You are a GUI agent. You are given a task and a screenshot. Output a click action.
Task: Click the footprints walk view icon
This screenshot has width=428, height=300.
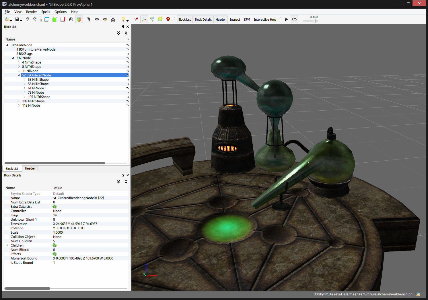click(x=89, y=19)
